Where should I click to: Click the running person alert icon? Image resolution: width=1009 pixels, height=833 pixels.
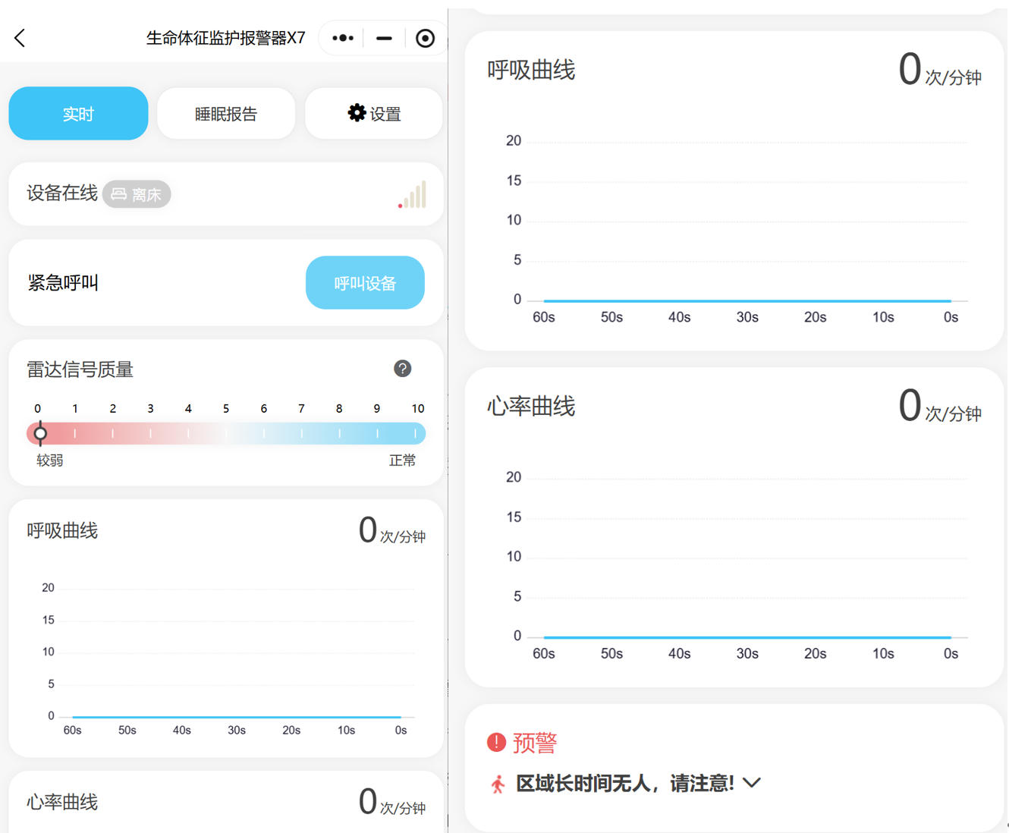point(498,784)
